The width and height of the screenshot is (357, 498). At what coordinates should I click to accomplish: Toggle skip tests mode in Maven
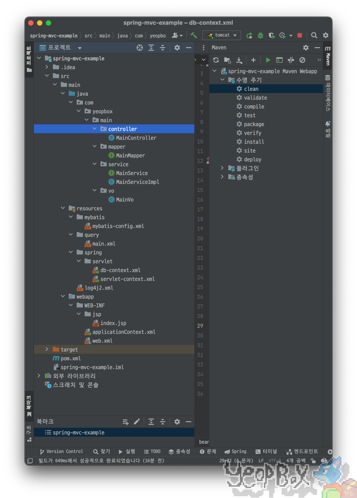coord(302,60)
